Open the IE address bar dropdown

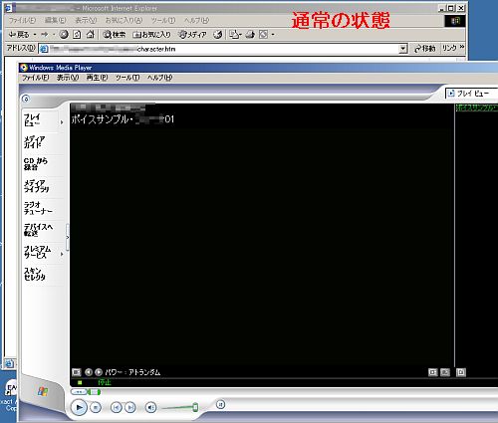[x=403, y=49]
